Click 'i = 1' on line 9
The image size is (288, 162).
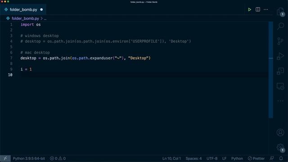(26, 69)
